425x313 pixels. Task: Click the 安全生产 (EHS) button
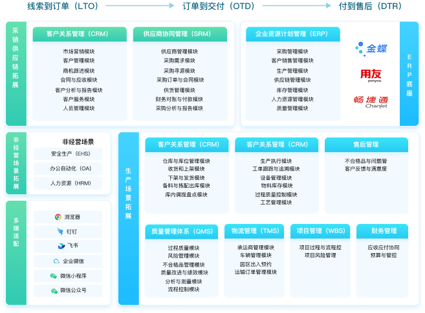(x=71, y=154)
